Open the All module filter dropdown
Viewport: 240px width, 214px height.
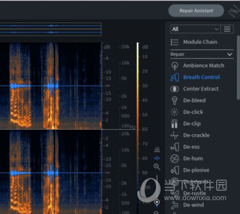[196, 29]
